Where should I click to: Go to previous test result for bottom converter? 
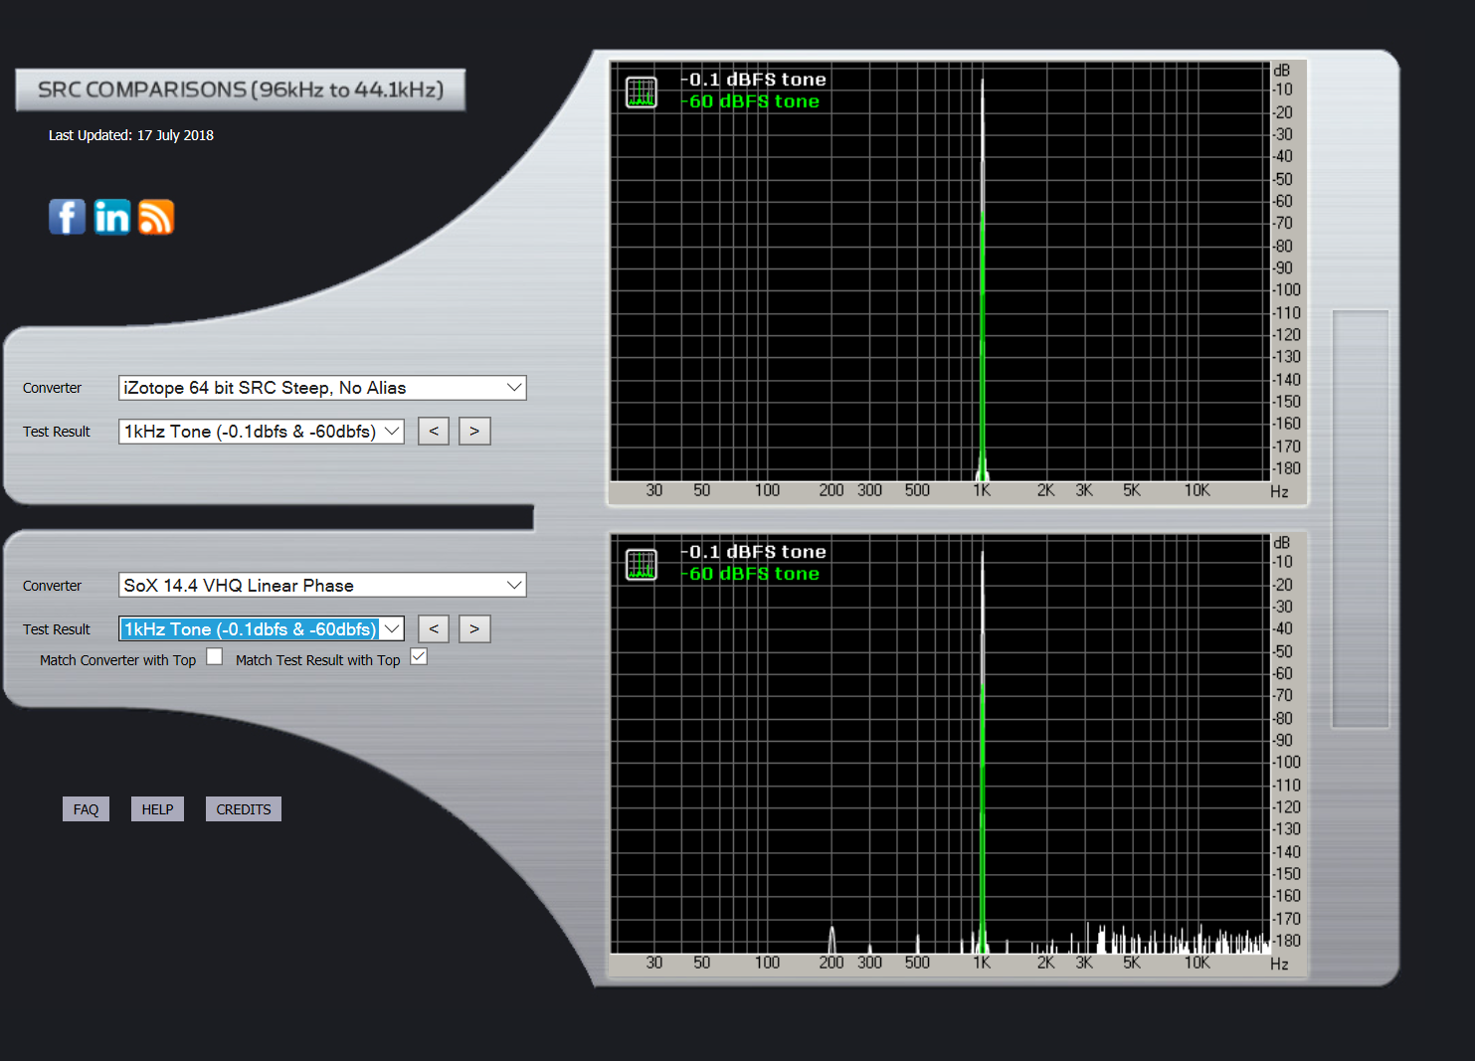click(x=434, y=629)
